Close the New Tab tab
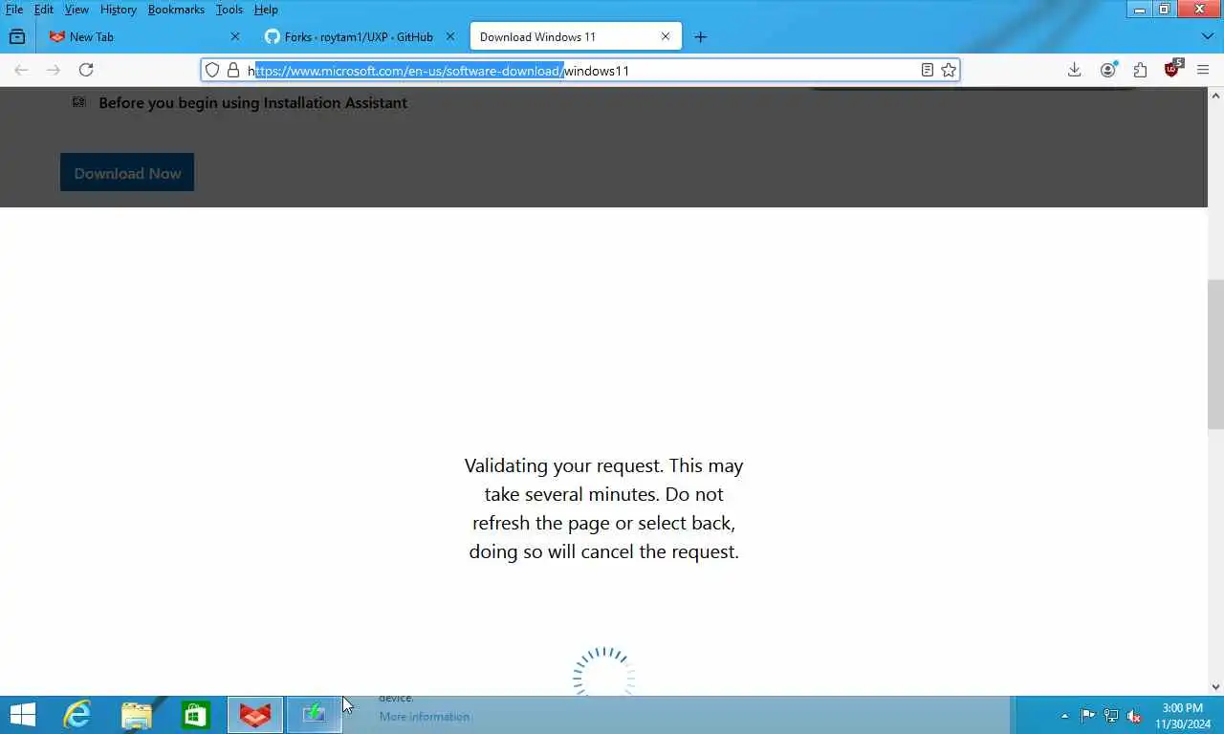This screenshot has height=734, width=1224. 235,36
